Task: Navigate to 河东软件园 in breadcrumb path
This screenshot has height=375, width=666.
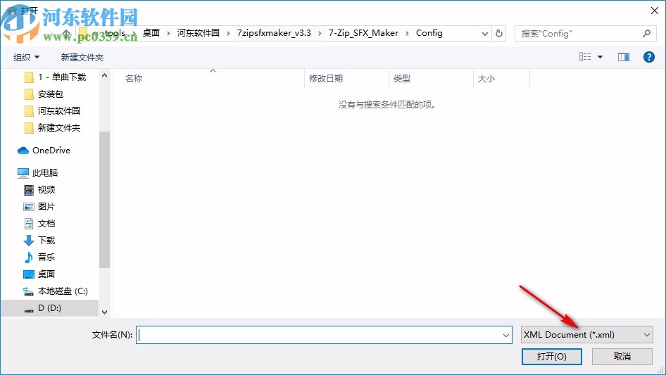Action: [199, 33]
